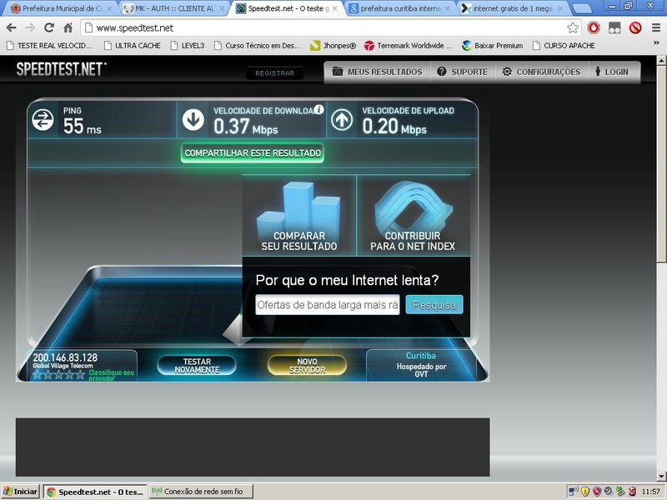Click the download arrow icon
667x500 pixels.
tap(193, 120)
